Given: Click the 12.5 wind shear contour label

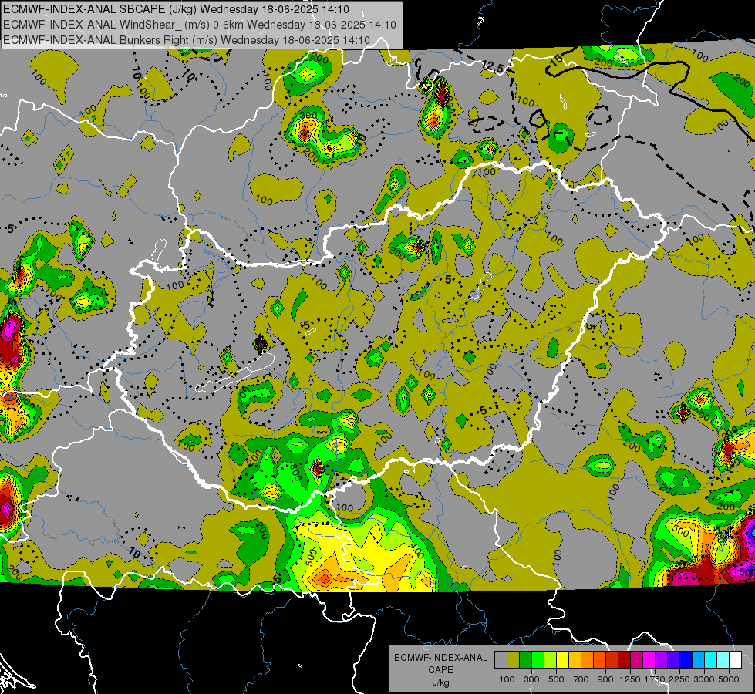Looking at the screenshot, I should 493,67.
